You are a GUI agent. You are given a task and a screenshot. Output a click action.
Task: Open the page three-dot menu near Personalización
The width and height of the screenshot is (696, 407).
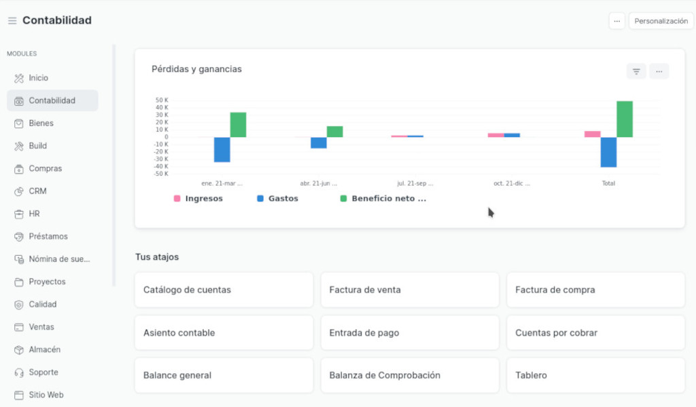616,21
